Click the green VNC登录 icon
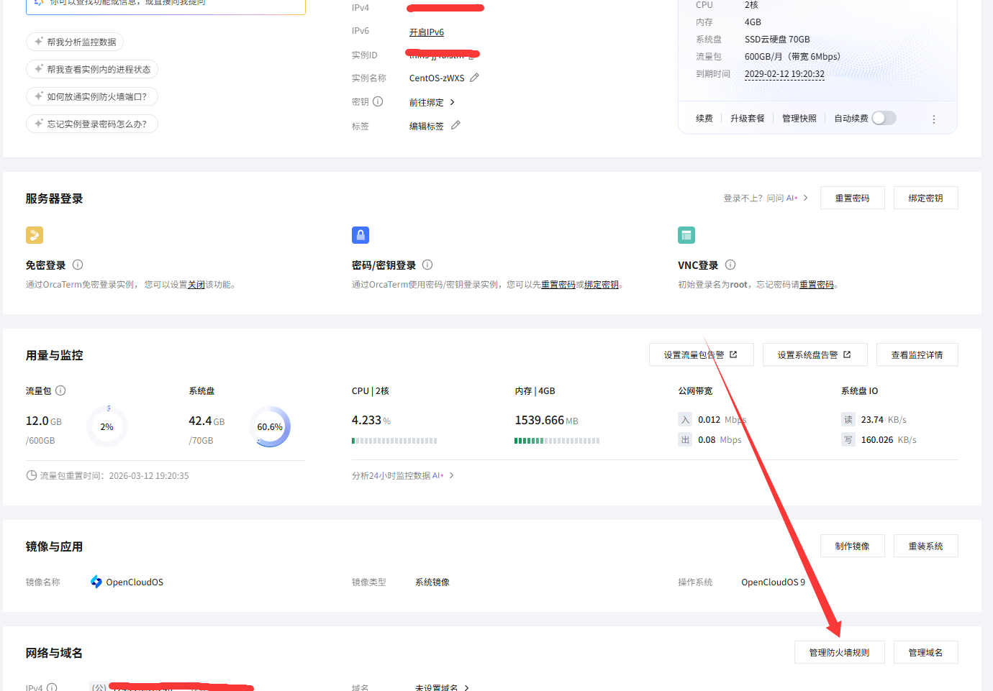Image resolution: width=993 pixels, height=691 pixels. click(686, 235)
